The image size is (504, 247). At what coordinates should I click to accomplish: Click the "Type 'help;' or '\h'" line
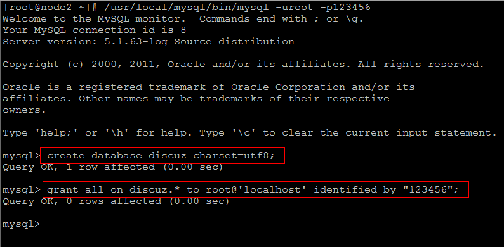point(249,133)
